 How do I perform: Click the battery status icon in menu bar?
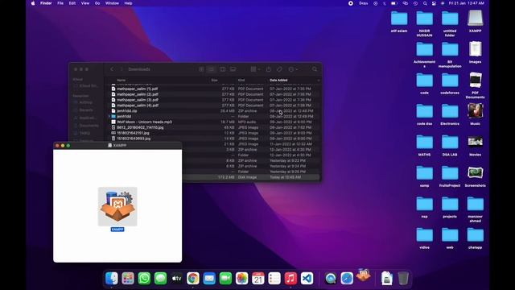[x=394, y=3]
